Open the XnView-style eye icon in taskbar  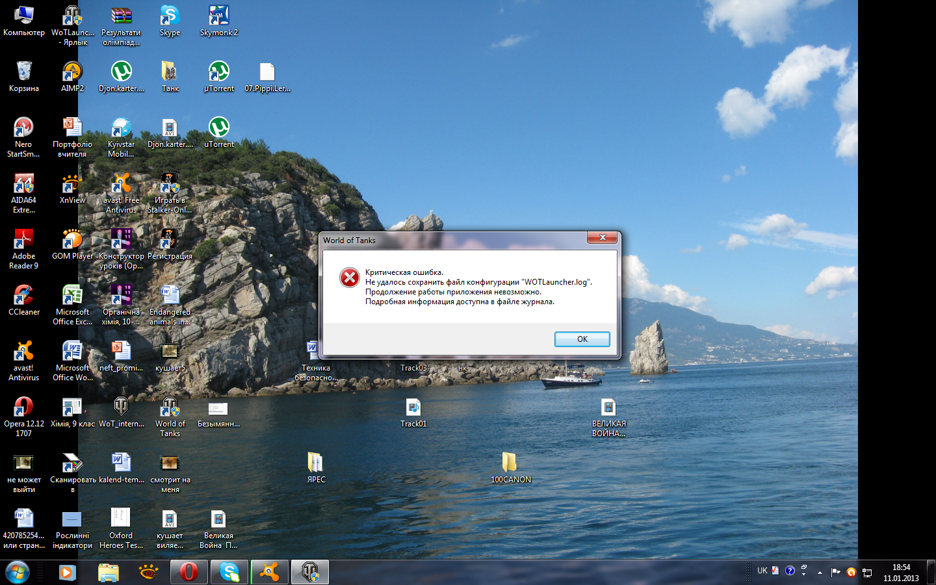(x=149, y=572)
